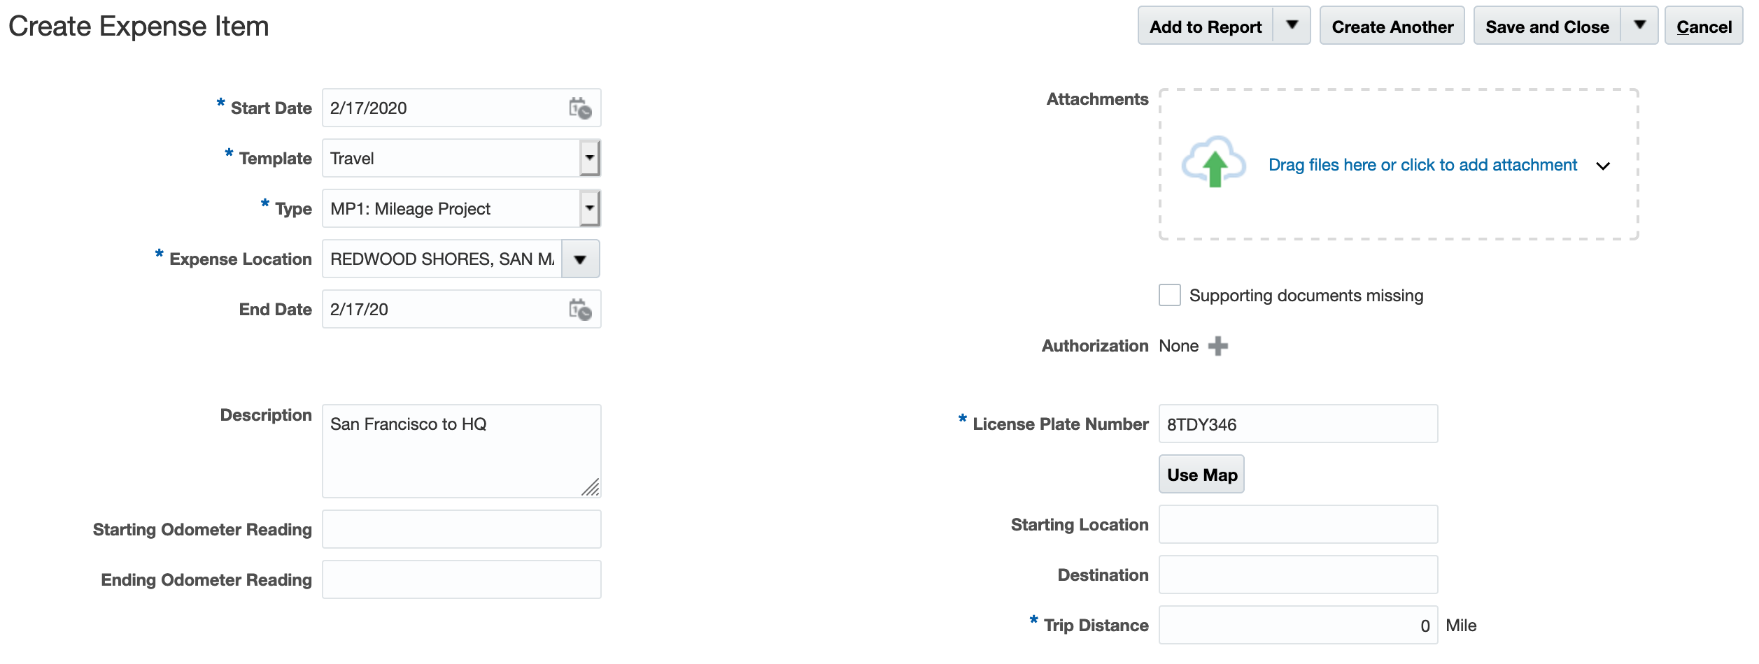Image resolution: width=1759 pixels, height=664 pixels.
Task: Click the Use Map button
Action: [x=1201, y=475]
